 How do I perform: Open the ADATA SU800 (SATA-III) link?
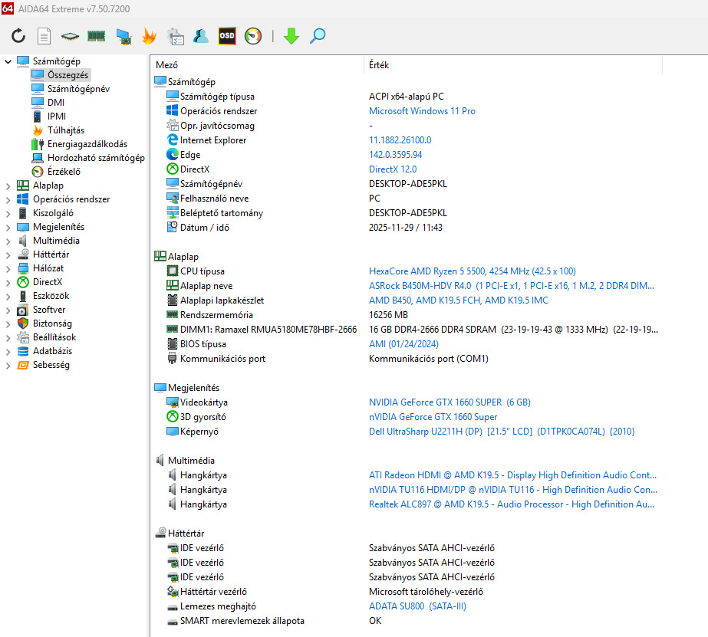pos(417,606)
